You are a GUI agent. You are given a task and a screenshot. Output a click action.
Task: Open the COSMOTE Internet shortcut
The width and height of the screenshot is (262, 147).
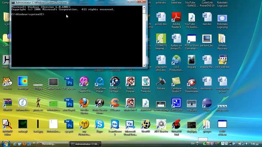tap(161, 42)
